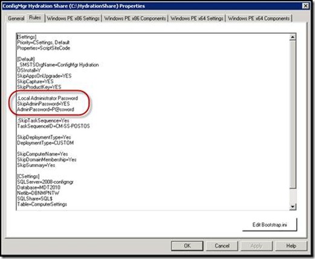Viewport: 315px width, 259px height.
Task: Click the SkipAppsOnUpgrade=YES line
Action: click(44, 76)
